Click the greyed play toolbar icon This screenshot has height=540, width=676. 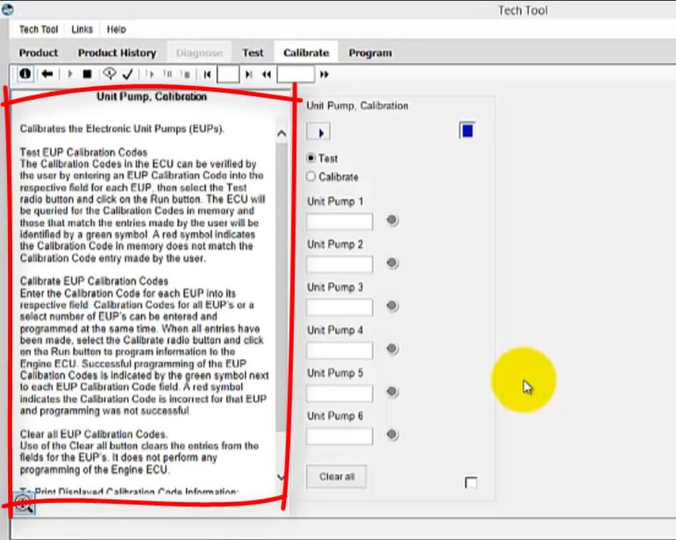click(x=70, y=74)
